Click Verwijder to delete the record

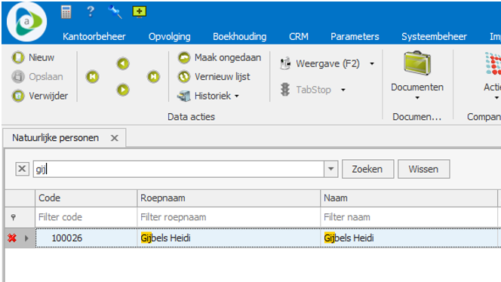40,96
